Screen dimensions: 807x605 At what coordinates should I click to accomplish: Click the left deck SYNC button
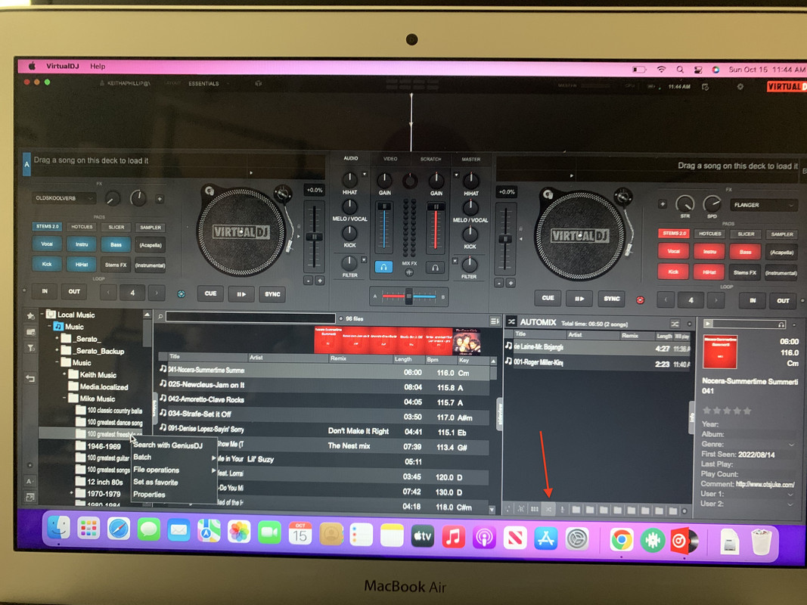272,295
